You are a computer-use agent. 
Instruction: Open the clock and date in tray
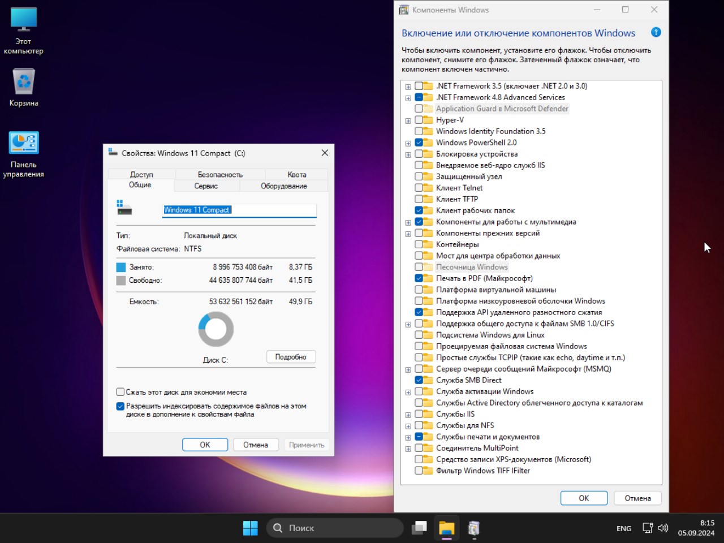696,528
